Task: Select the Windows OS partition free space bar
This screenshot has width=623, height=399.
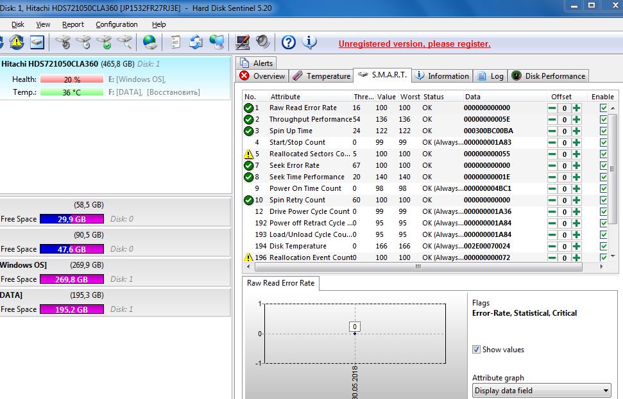Action: point(71,279)
